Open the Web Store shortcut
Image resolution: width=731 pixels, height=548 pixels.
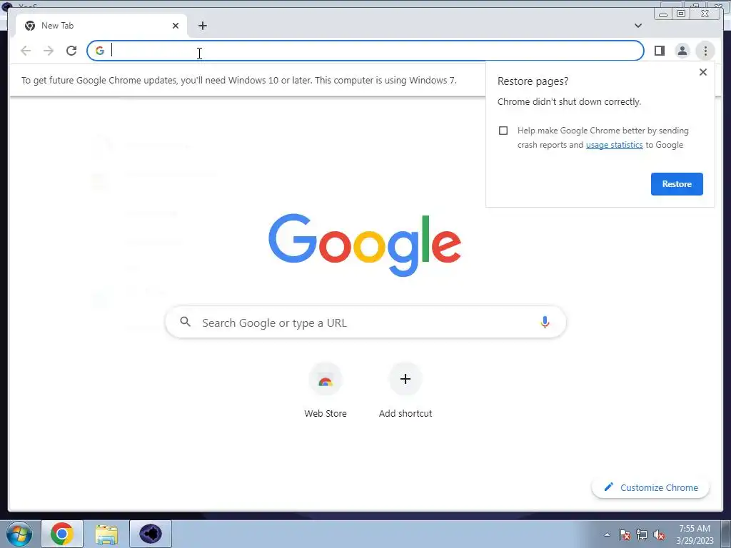pos(326,390)
